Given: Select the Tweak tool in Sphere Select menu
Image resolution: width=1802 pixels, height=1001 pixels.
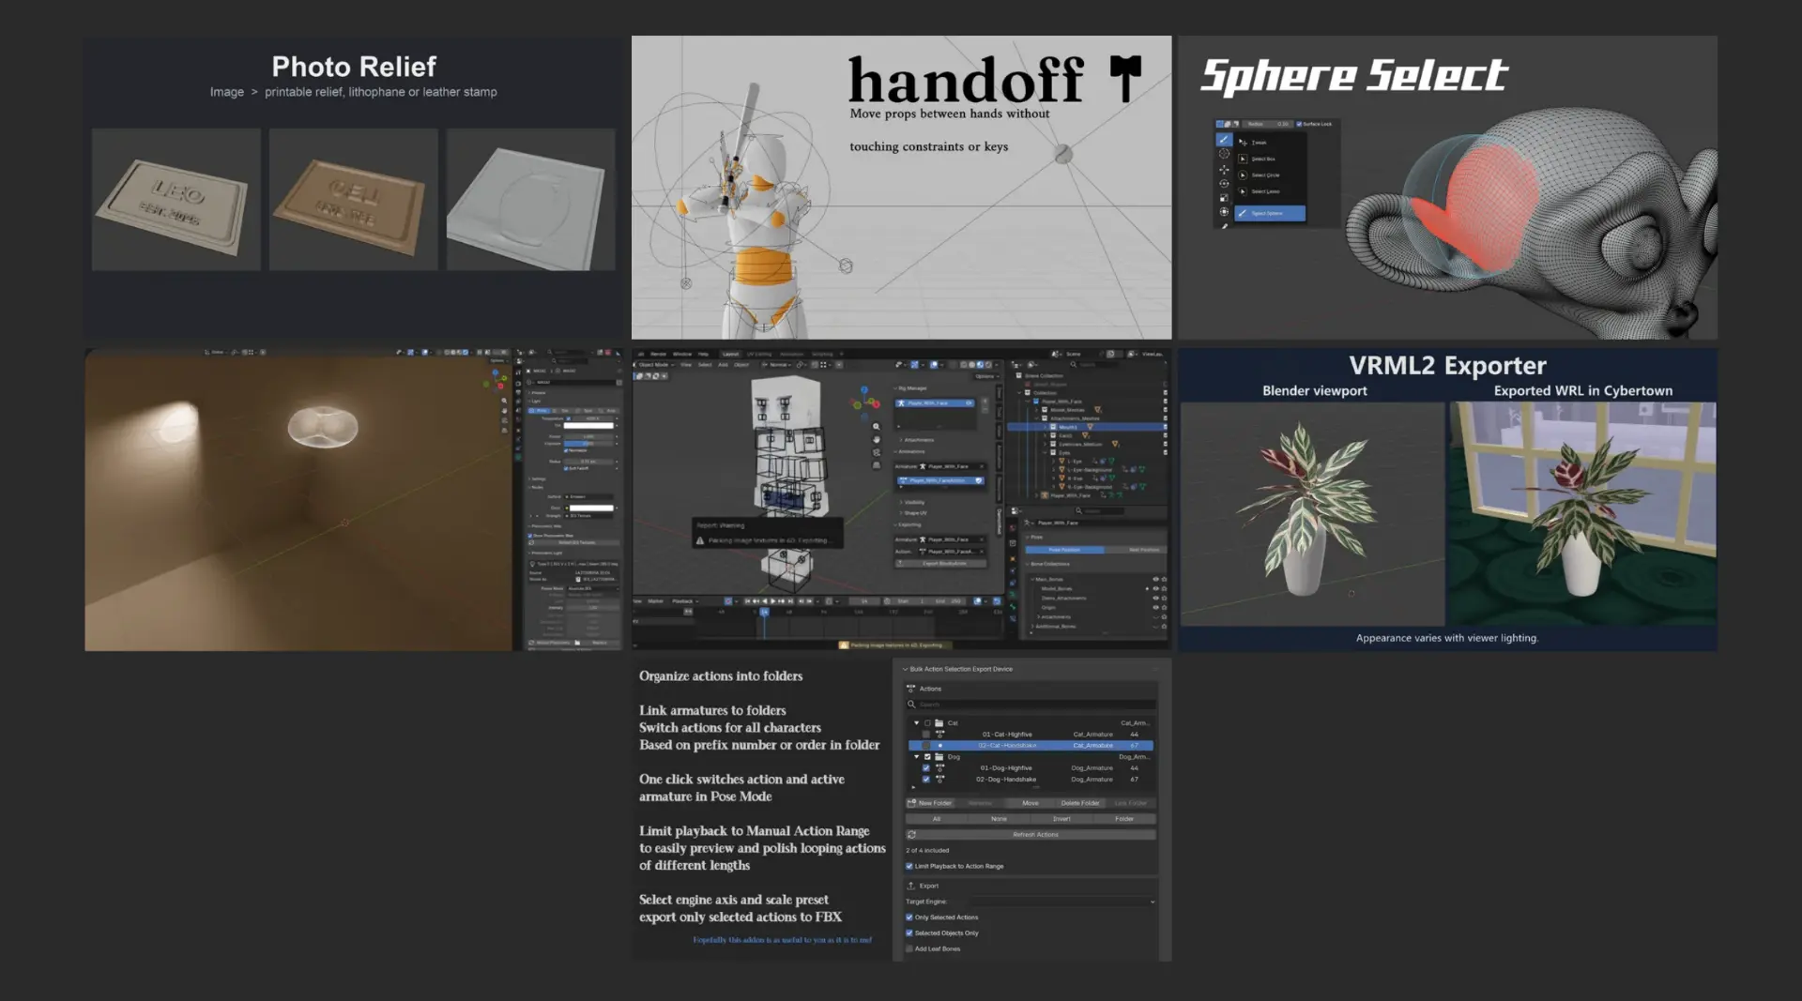Looking at the screenshot, I should pos(1271,143).
